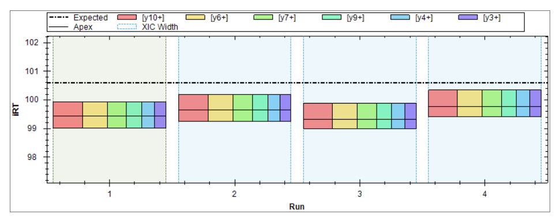Click the '[y7+]' legend text
This screenshot has height=222, width=560.
click(287, 17)
